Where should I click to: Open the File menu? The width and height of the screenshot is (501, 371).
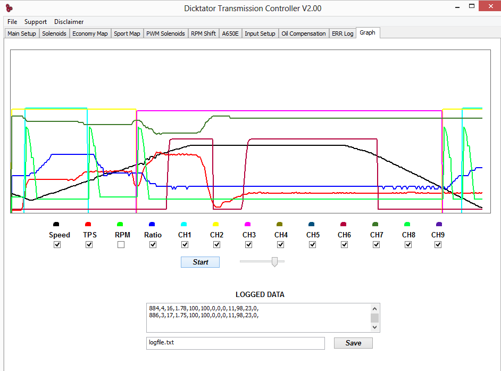[12, 22]
